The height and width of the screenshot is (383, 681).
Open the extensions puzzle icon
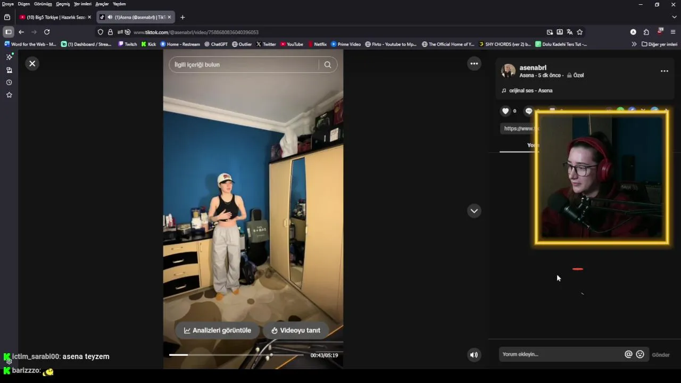(x=646, y=32)
